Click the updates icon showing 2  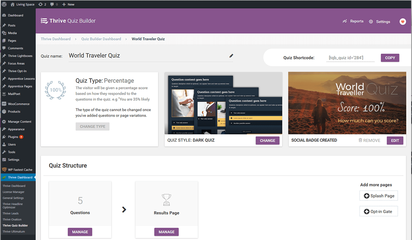[41, 4]
